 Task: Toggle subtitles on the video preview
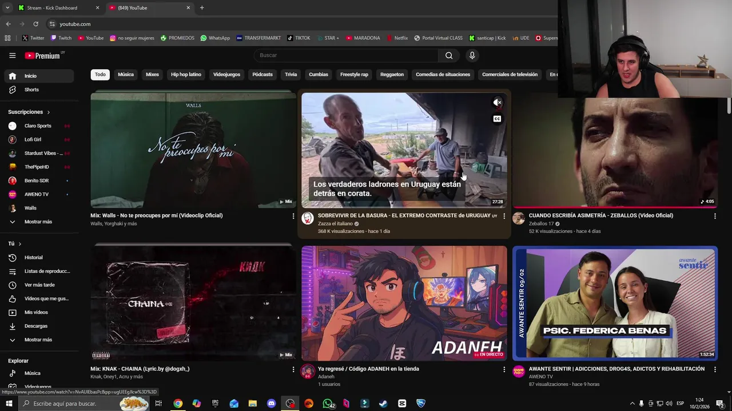pos(497,119)
